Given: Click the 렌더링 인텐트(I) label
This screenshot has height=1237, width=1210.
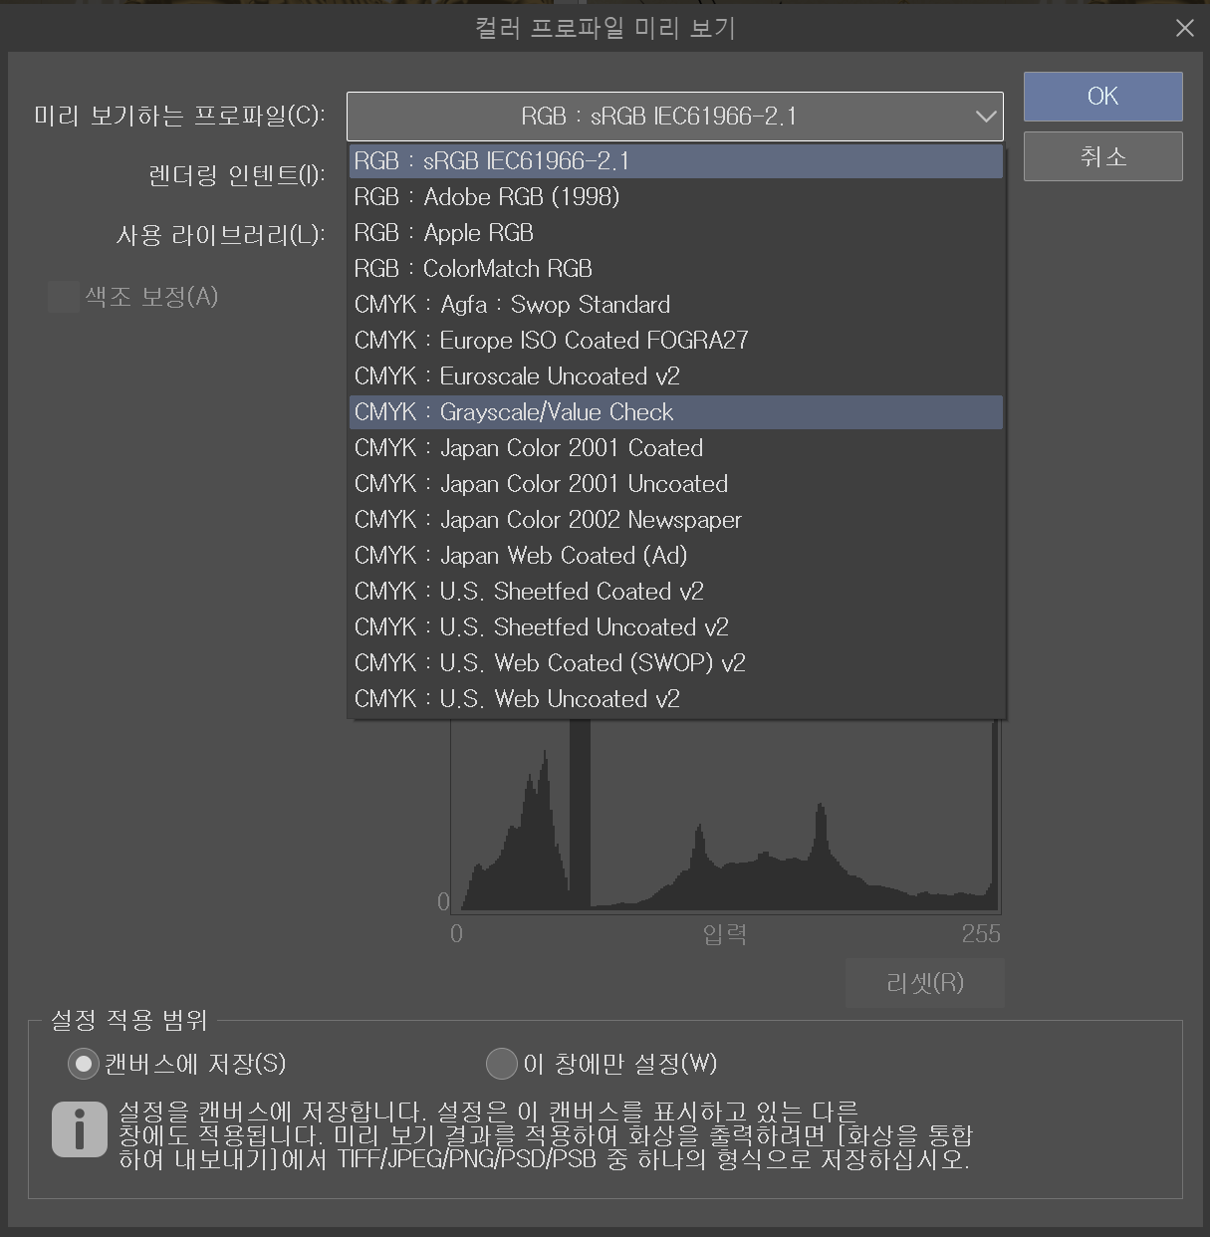Looking at the screenshot, I should point(236,176).
